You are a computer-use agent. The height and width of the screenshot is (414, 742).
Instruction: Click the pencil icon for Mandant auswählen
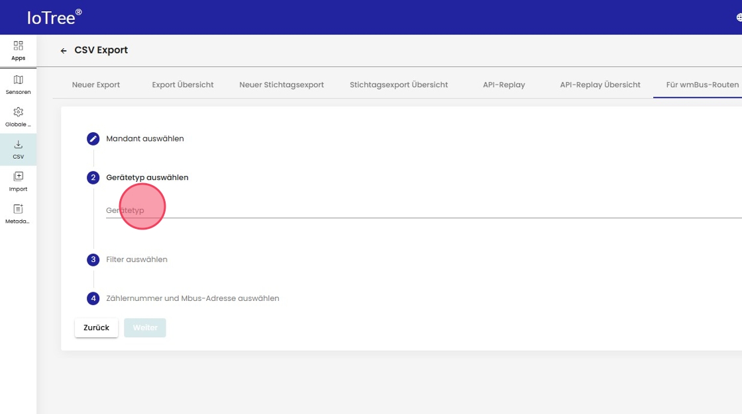93,139
